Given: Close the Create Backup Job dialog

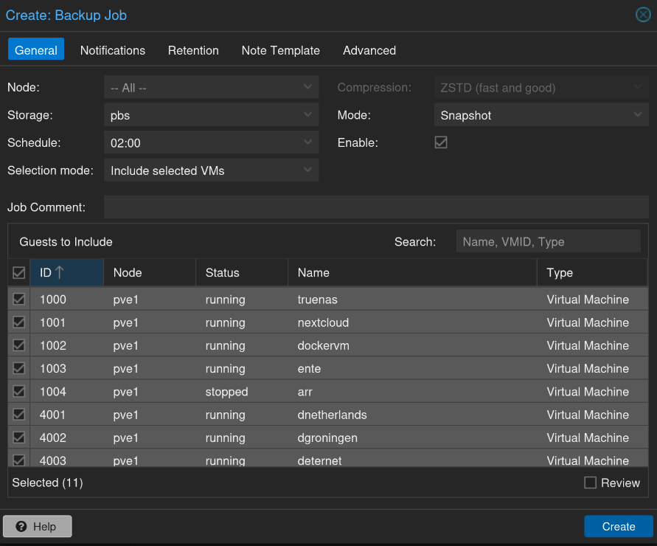Looking at the screenshot, I should pos(643,15).
